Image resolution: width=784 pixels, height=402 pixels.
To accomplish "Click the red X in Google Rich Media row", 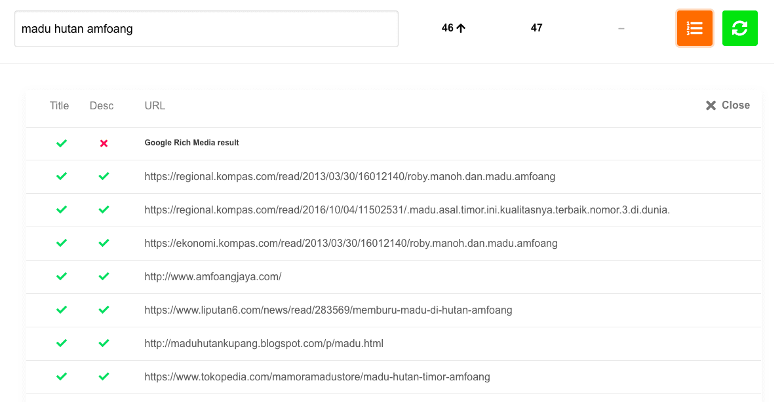I will [104, 143].
